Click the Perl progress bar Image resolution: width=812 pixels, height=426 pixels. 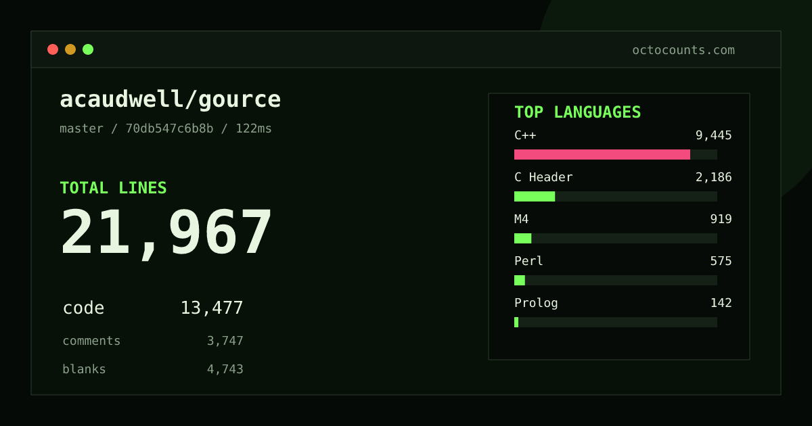click(616, 280)
